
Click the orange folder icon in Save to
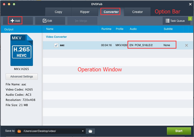(x=19, y=131)
